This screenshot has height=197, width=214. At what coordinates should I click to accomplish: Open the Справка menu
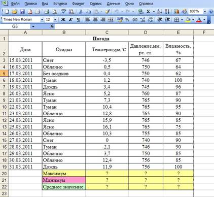pos(146,4)
